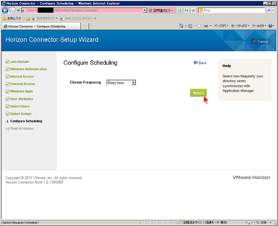Click the Home icon in command bar
Viewport: 278px width, 226px height.
tap(181, 26)
